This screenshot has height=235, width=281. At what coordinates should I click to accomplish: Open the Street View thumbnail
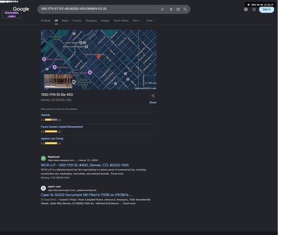point(58,81)
